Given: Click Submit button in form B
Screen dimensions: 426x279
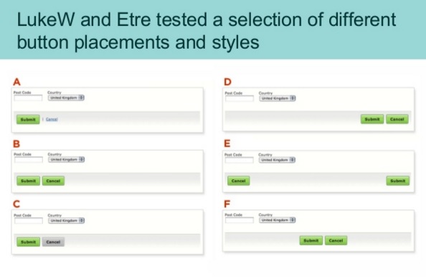Looking at the screenshot, I should [x=28, y=181].
